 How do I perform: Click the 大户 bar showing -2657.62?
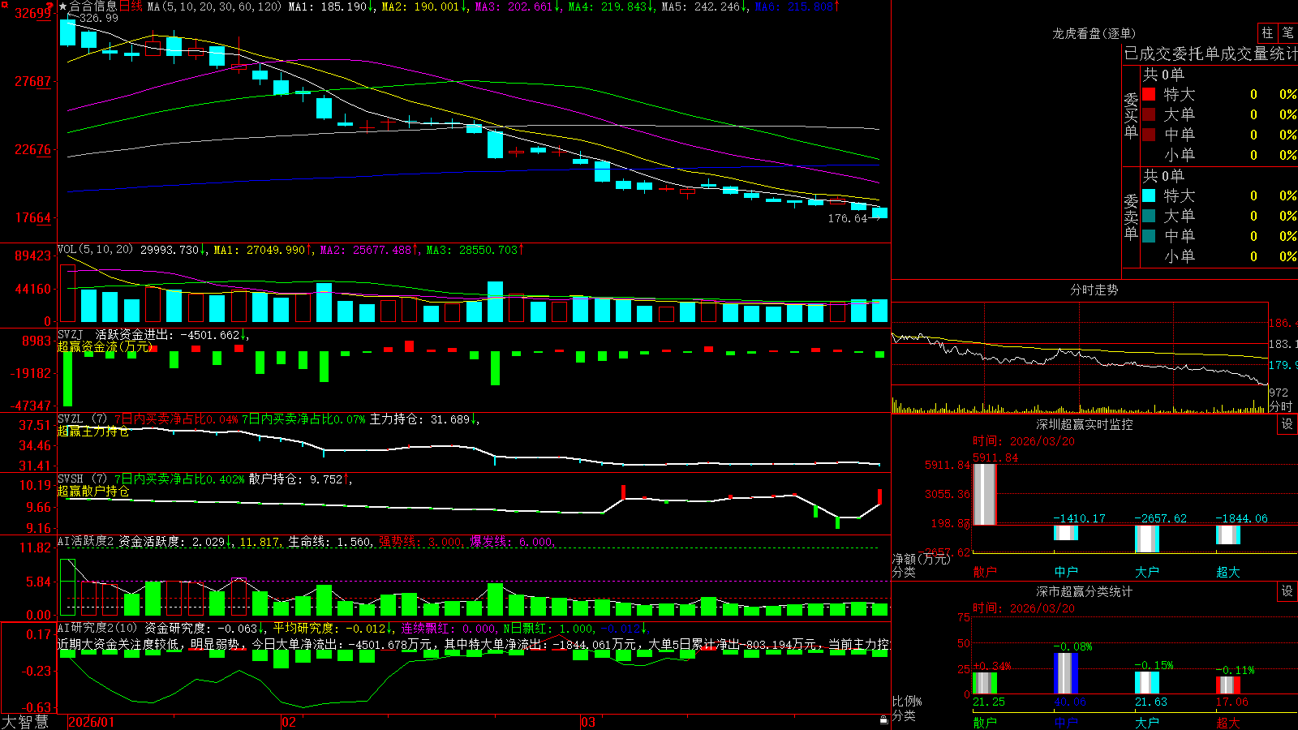tap(1147, 539)
